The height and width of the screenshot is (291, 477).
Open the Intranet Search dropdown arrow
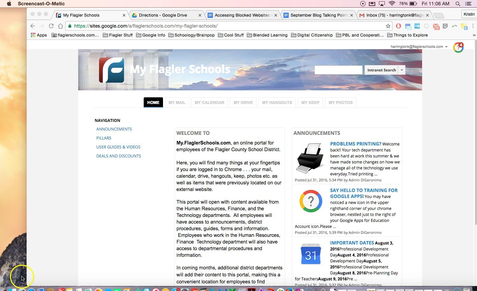pos(402,70)
